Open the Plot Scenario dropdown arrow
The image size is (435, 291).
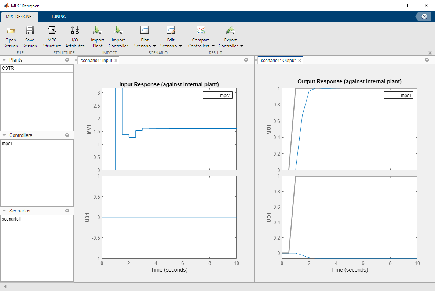point(154,46)
